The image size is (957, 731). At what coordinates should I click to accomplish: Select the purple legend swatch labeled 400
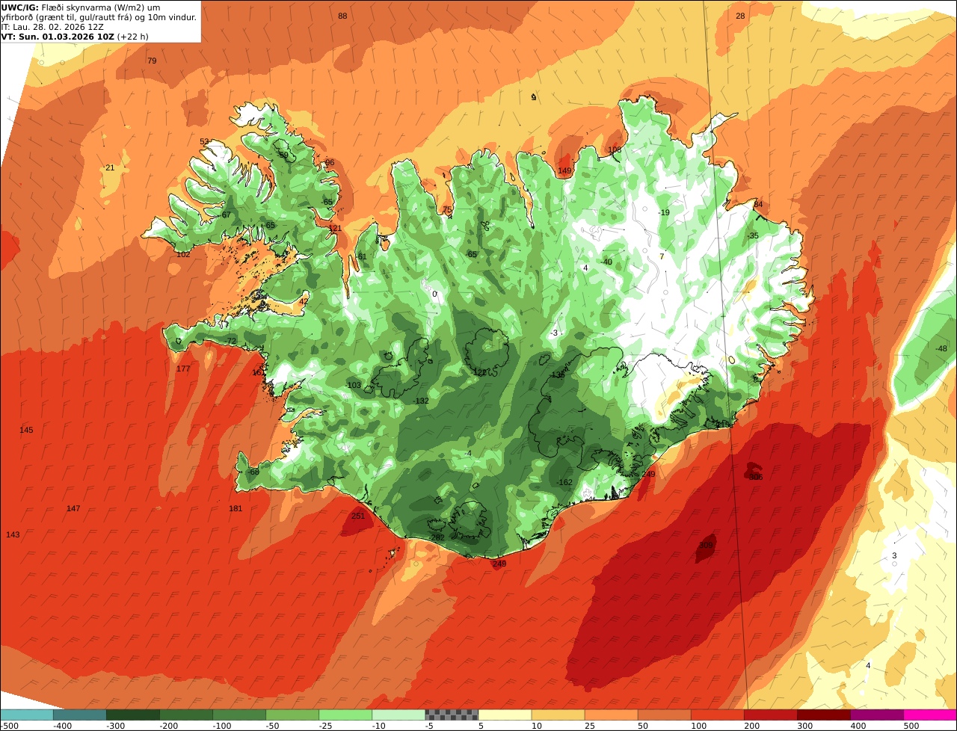(876, 715)
